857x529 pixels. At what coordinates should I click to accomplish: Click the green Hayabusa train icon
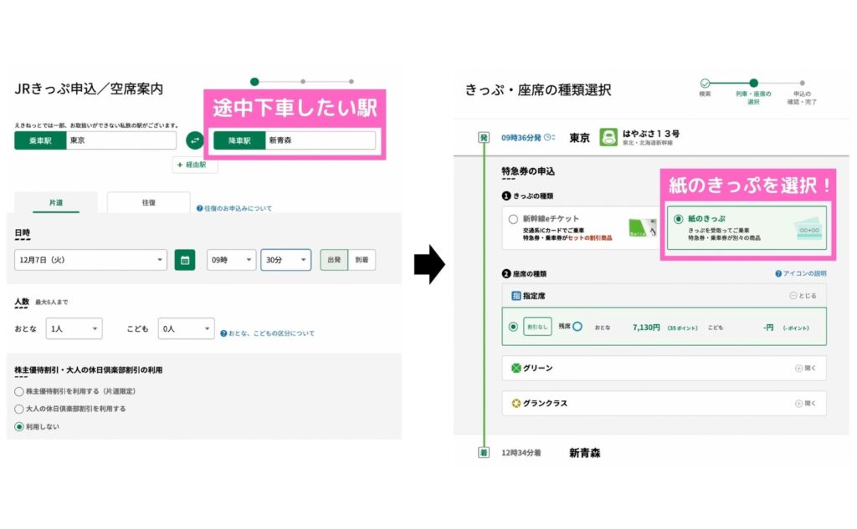[x=608, y=138]
